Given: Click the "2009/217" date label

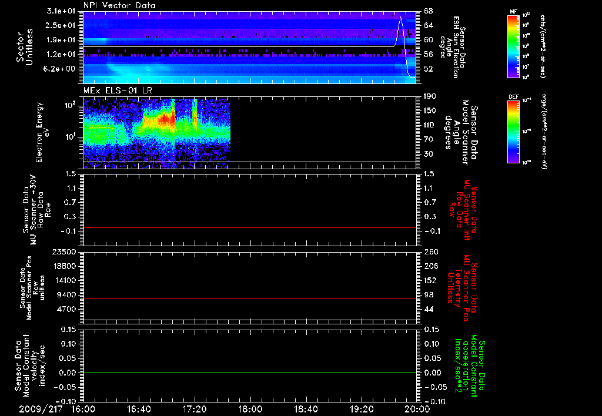Looking at the screenshot, I should [x=41, y=409].
